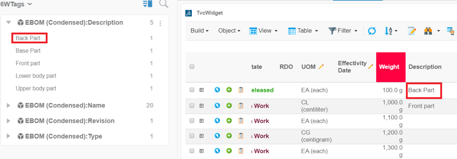This screenshot has height=159, width=457.
Task: Open the Filter menu
Action: tap(343, 31)
